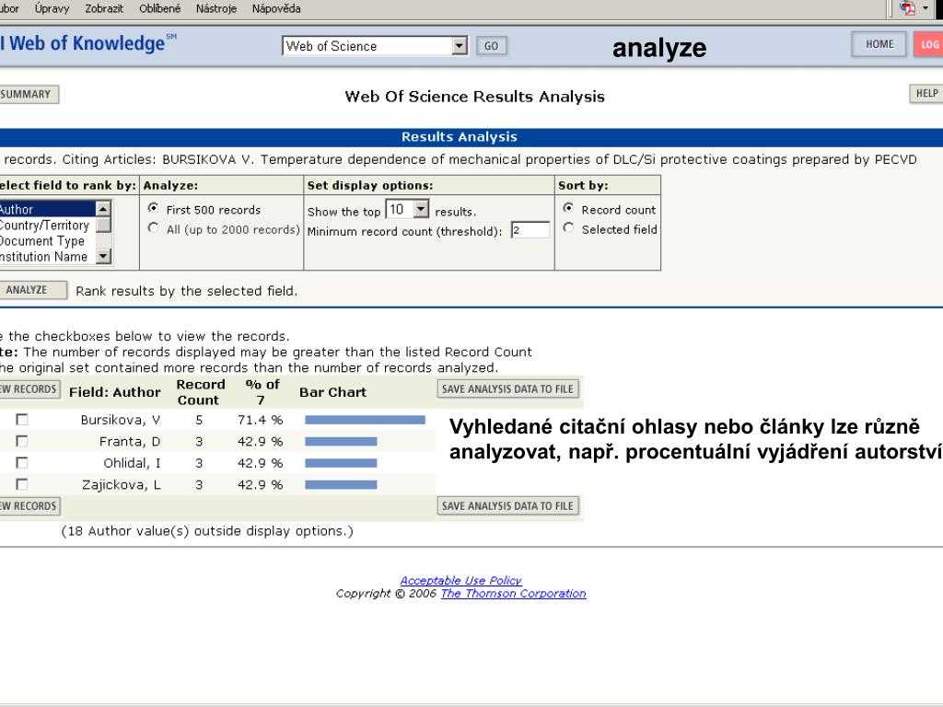This screenshot has height=707, width=943.
Task: Select Author in the rank field list
Action: coord(47,209)
